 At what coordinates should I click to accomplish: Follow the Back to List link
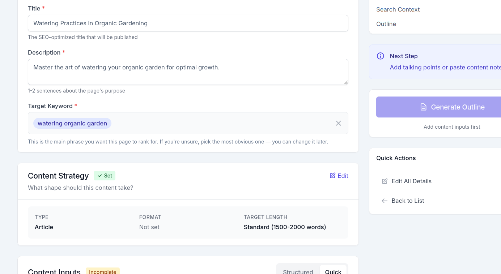coord(408,201)
